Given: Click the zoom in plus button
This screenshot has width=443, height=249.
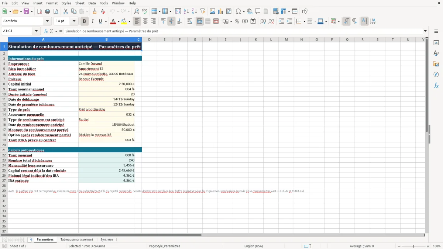Looking at the screenshot, I should 428,246.
